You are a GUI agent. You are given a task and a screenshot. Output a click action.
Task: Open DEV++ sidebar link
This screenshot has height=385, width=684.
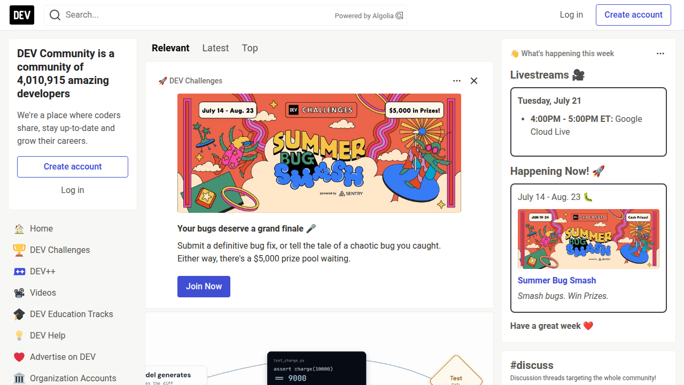pos(73,272)
